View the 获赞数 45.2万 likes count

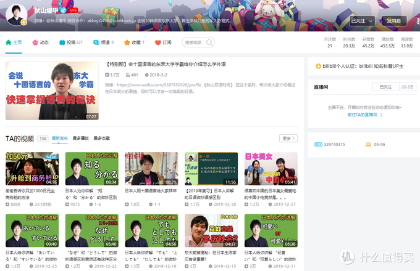pos(368,42)
